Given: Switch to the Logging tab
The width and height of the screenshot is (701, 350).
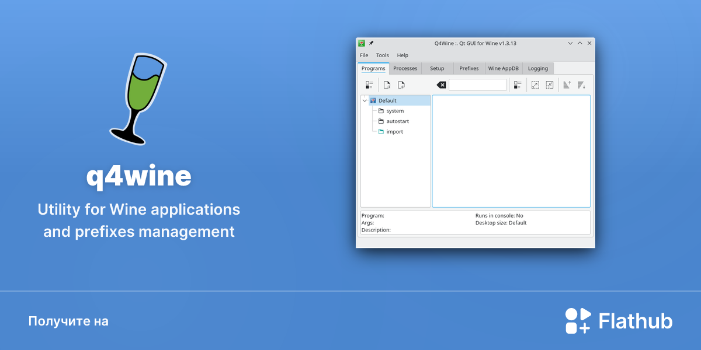Looking at the screenshot, I should coord(538,68).
